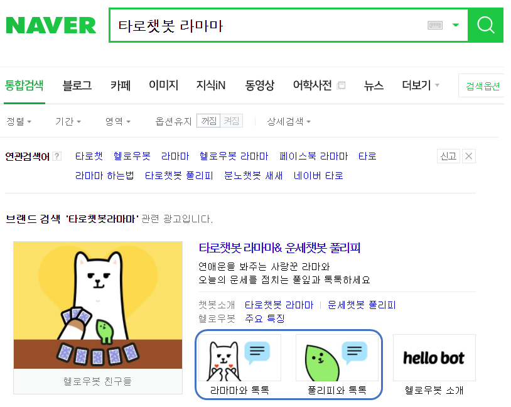Image resolution: width=511 pixels, height=407 pixels.
Task: Open the on-screen keyboard icon
Action: [x=435, y=25]
